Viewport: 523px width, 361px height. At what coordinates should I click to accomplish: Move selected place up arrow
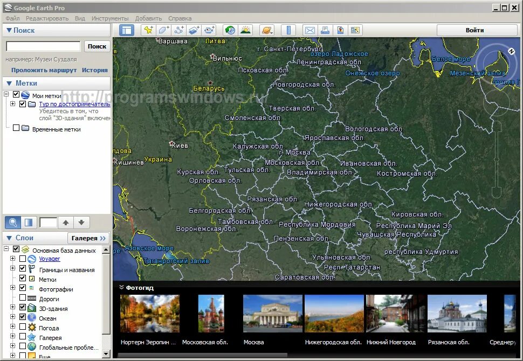tap(66, 223)
